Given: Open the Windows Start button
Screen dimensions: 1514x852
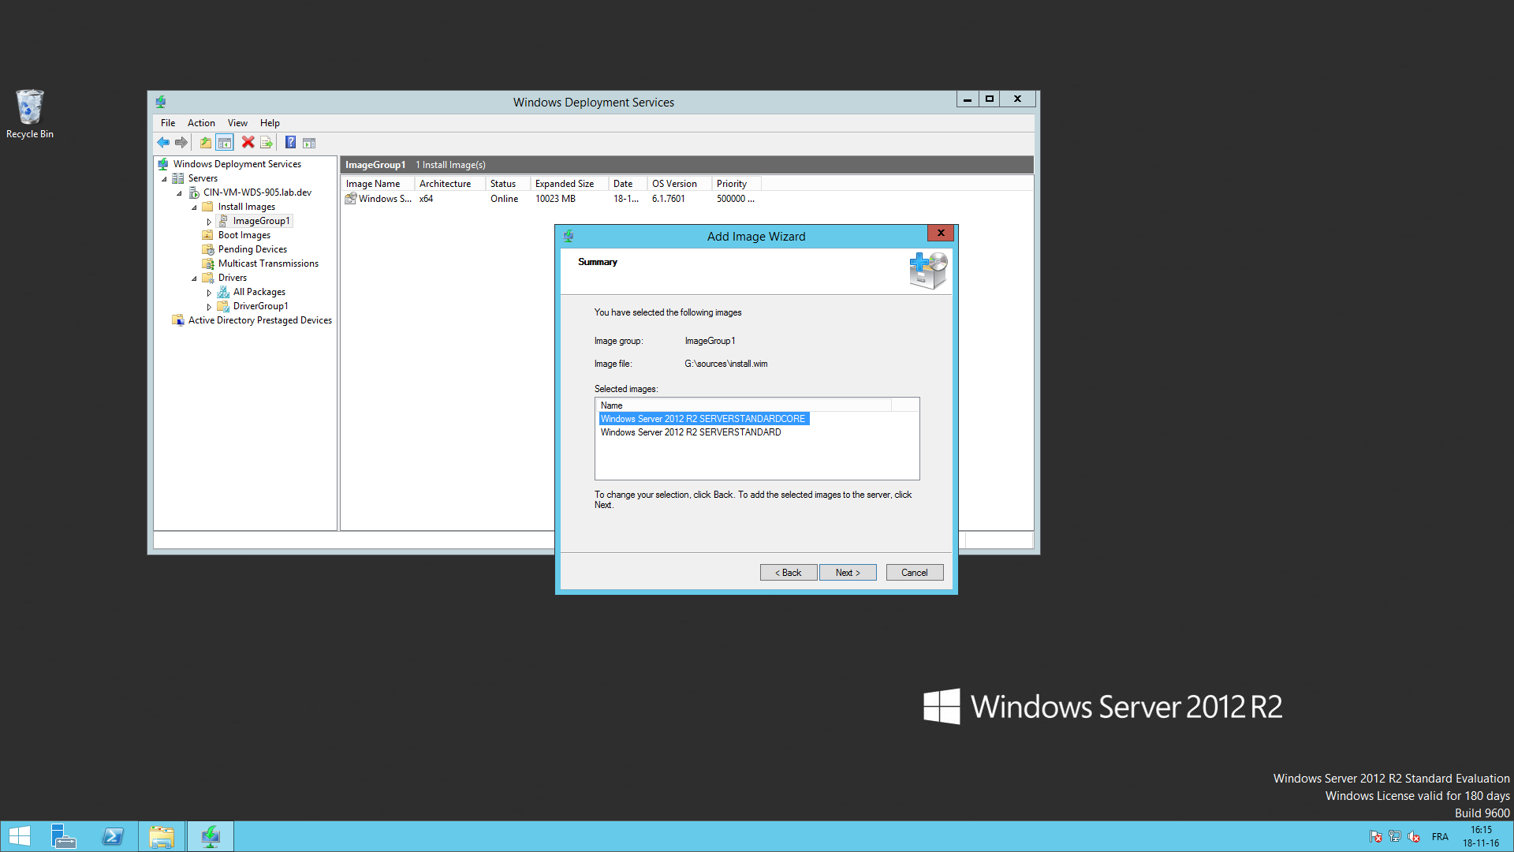Looking at the screenshot, I should pos(19,836).
